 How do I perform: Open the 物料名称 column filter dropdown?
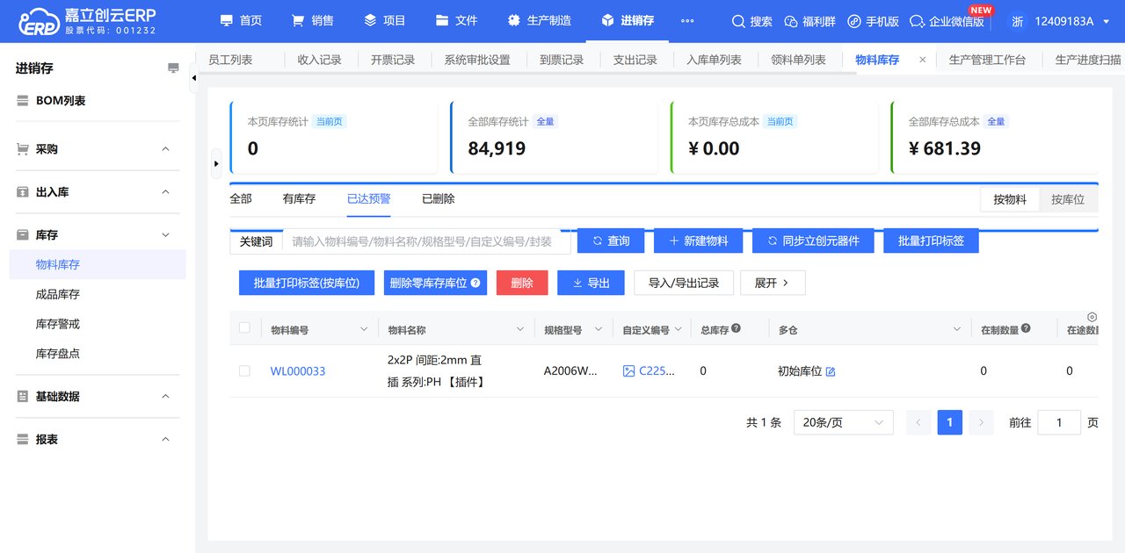[x=519, y=329]
